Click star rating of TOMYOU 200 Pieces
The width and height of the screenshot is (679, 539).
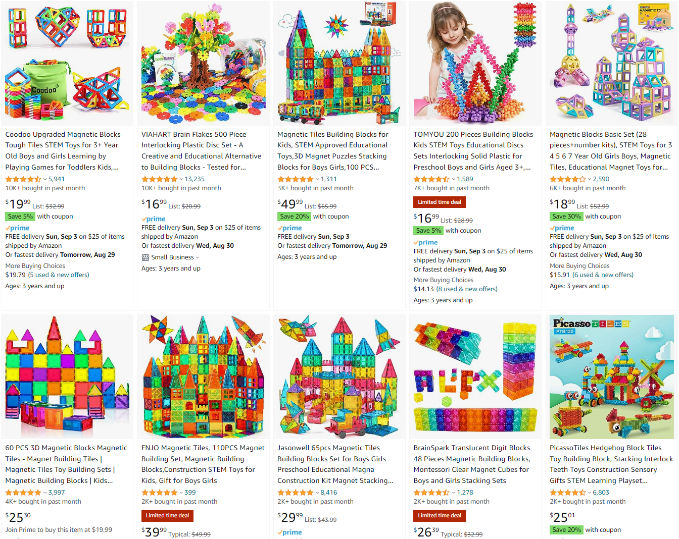(x=431, y=179)
